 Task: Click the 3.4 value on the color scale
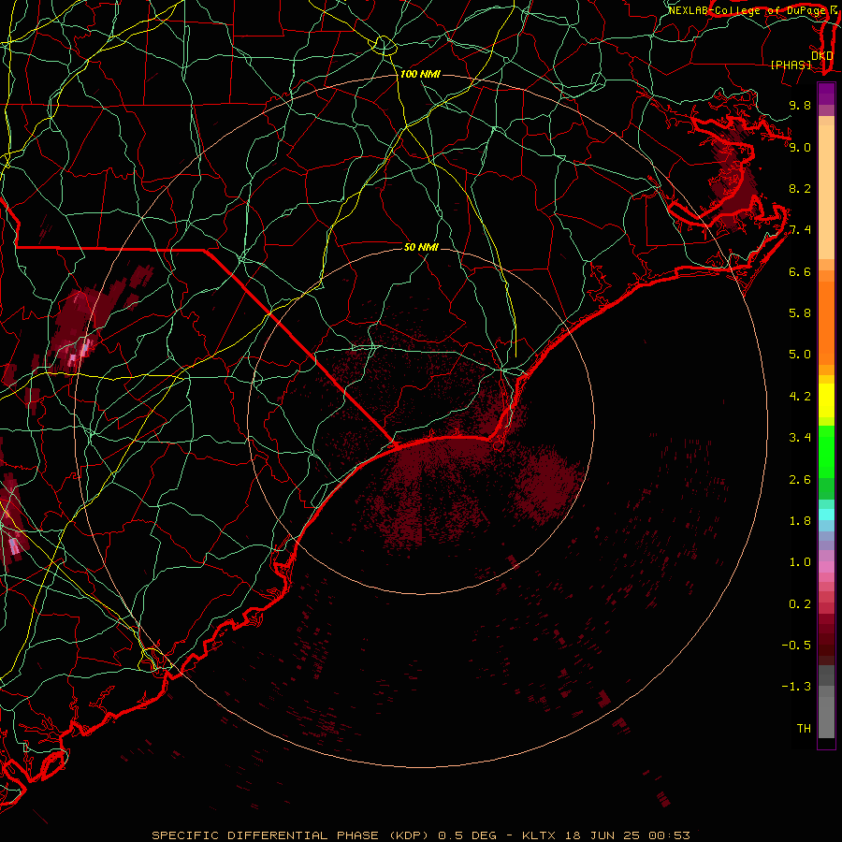[800, 438]
